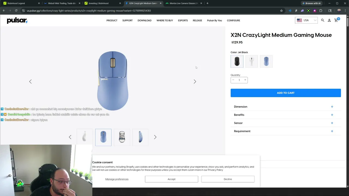
Task: Open the DOWNLOAD menu
Action: click(x=145, y=20)
